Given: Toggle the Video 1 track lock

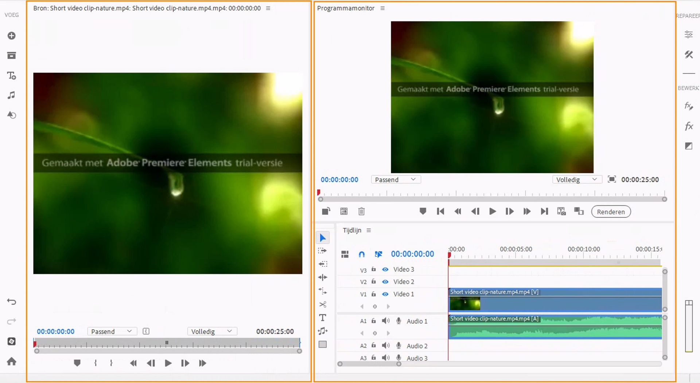Looking at the screenshot, I should coord(374,294).
